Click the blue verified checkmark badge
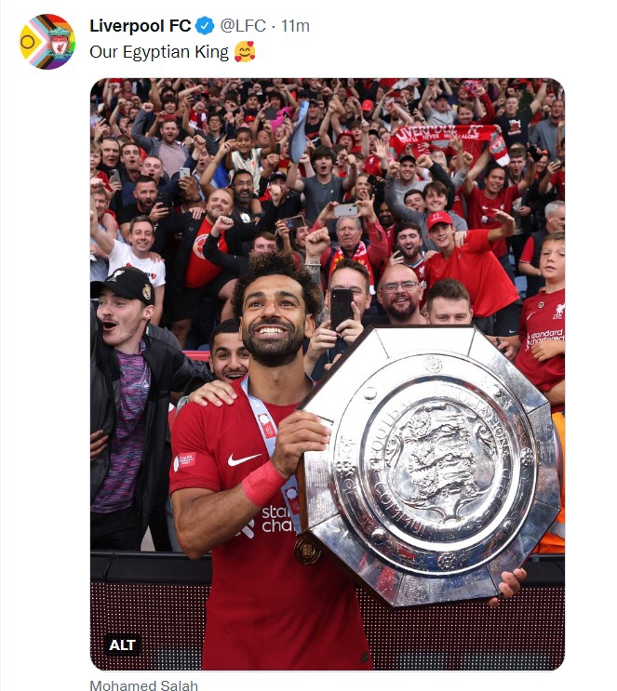The width and height of the screenshot is (617, 691). tap(205, 26)
